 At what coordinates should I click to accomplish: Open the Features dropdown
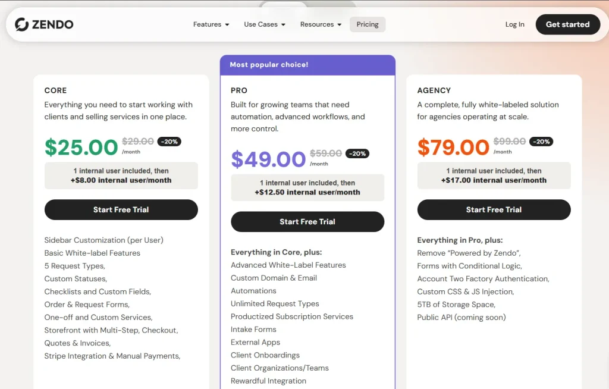coord(211,24)
